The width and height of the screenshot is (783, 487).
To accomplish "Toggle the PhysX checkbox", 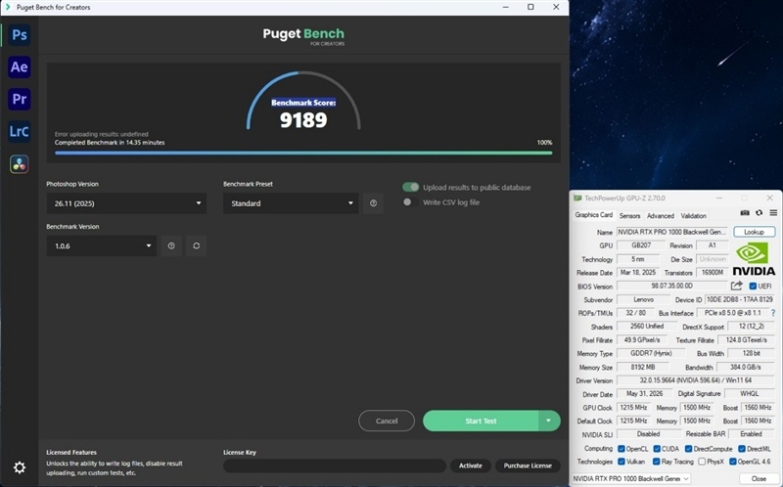I will coord(702,462).
